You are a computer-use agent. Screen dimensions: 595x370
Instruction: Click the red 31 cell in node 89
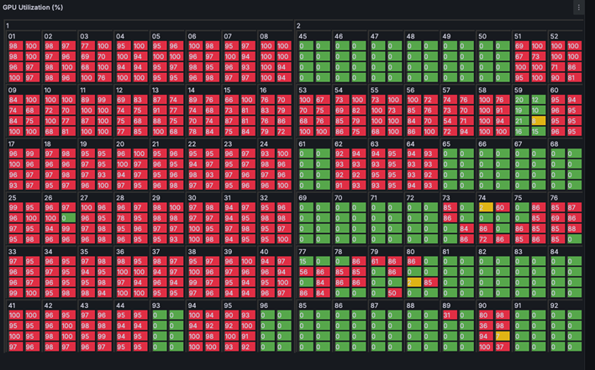(x=450, y=315)
